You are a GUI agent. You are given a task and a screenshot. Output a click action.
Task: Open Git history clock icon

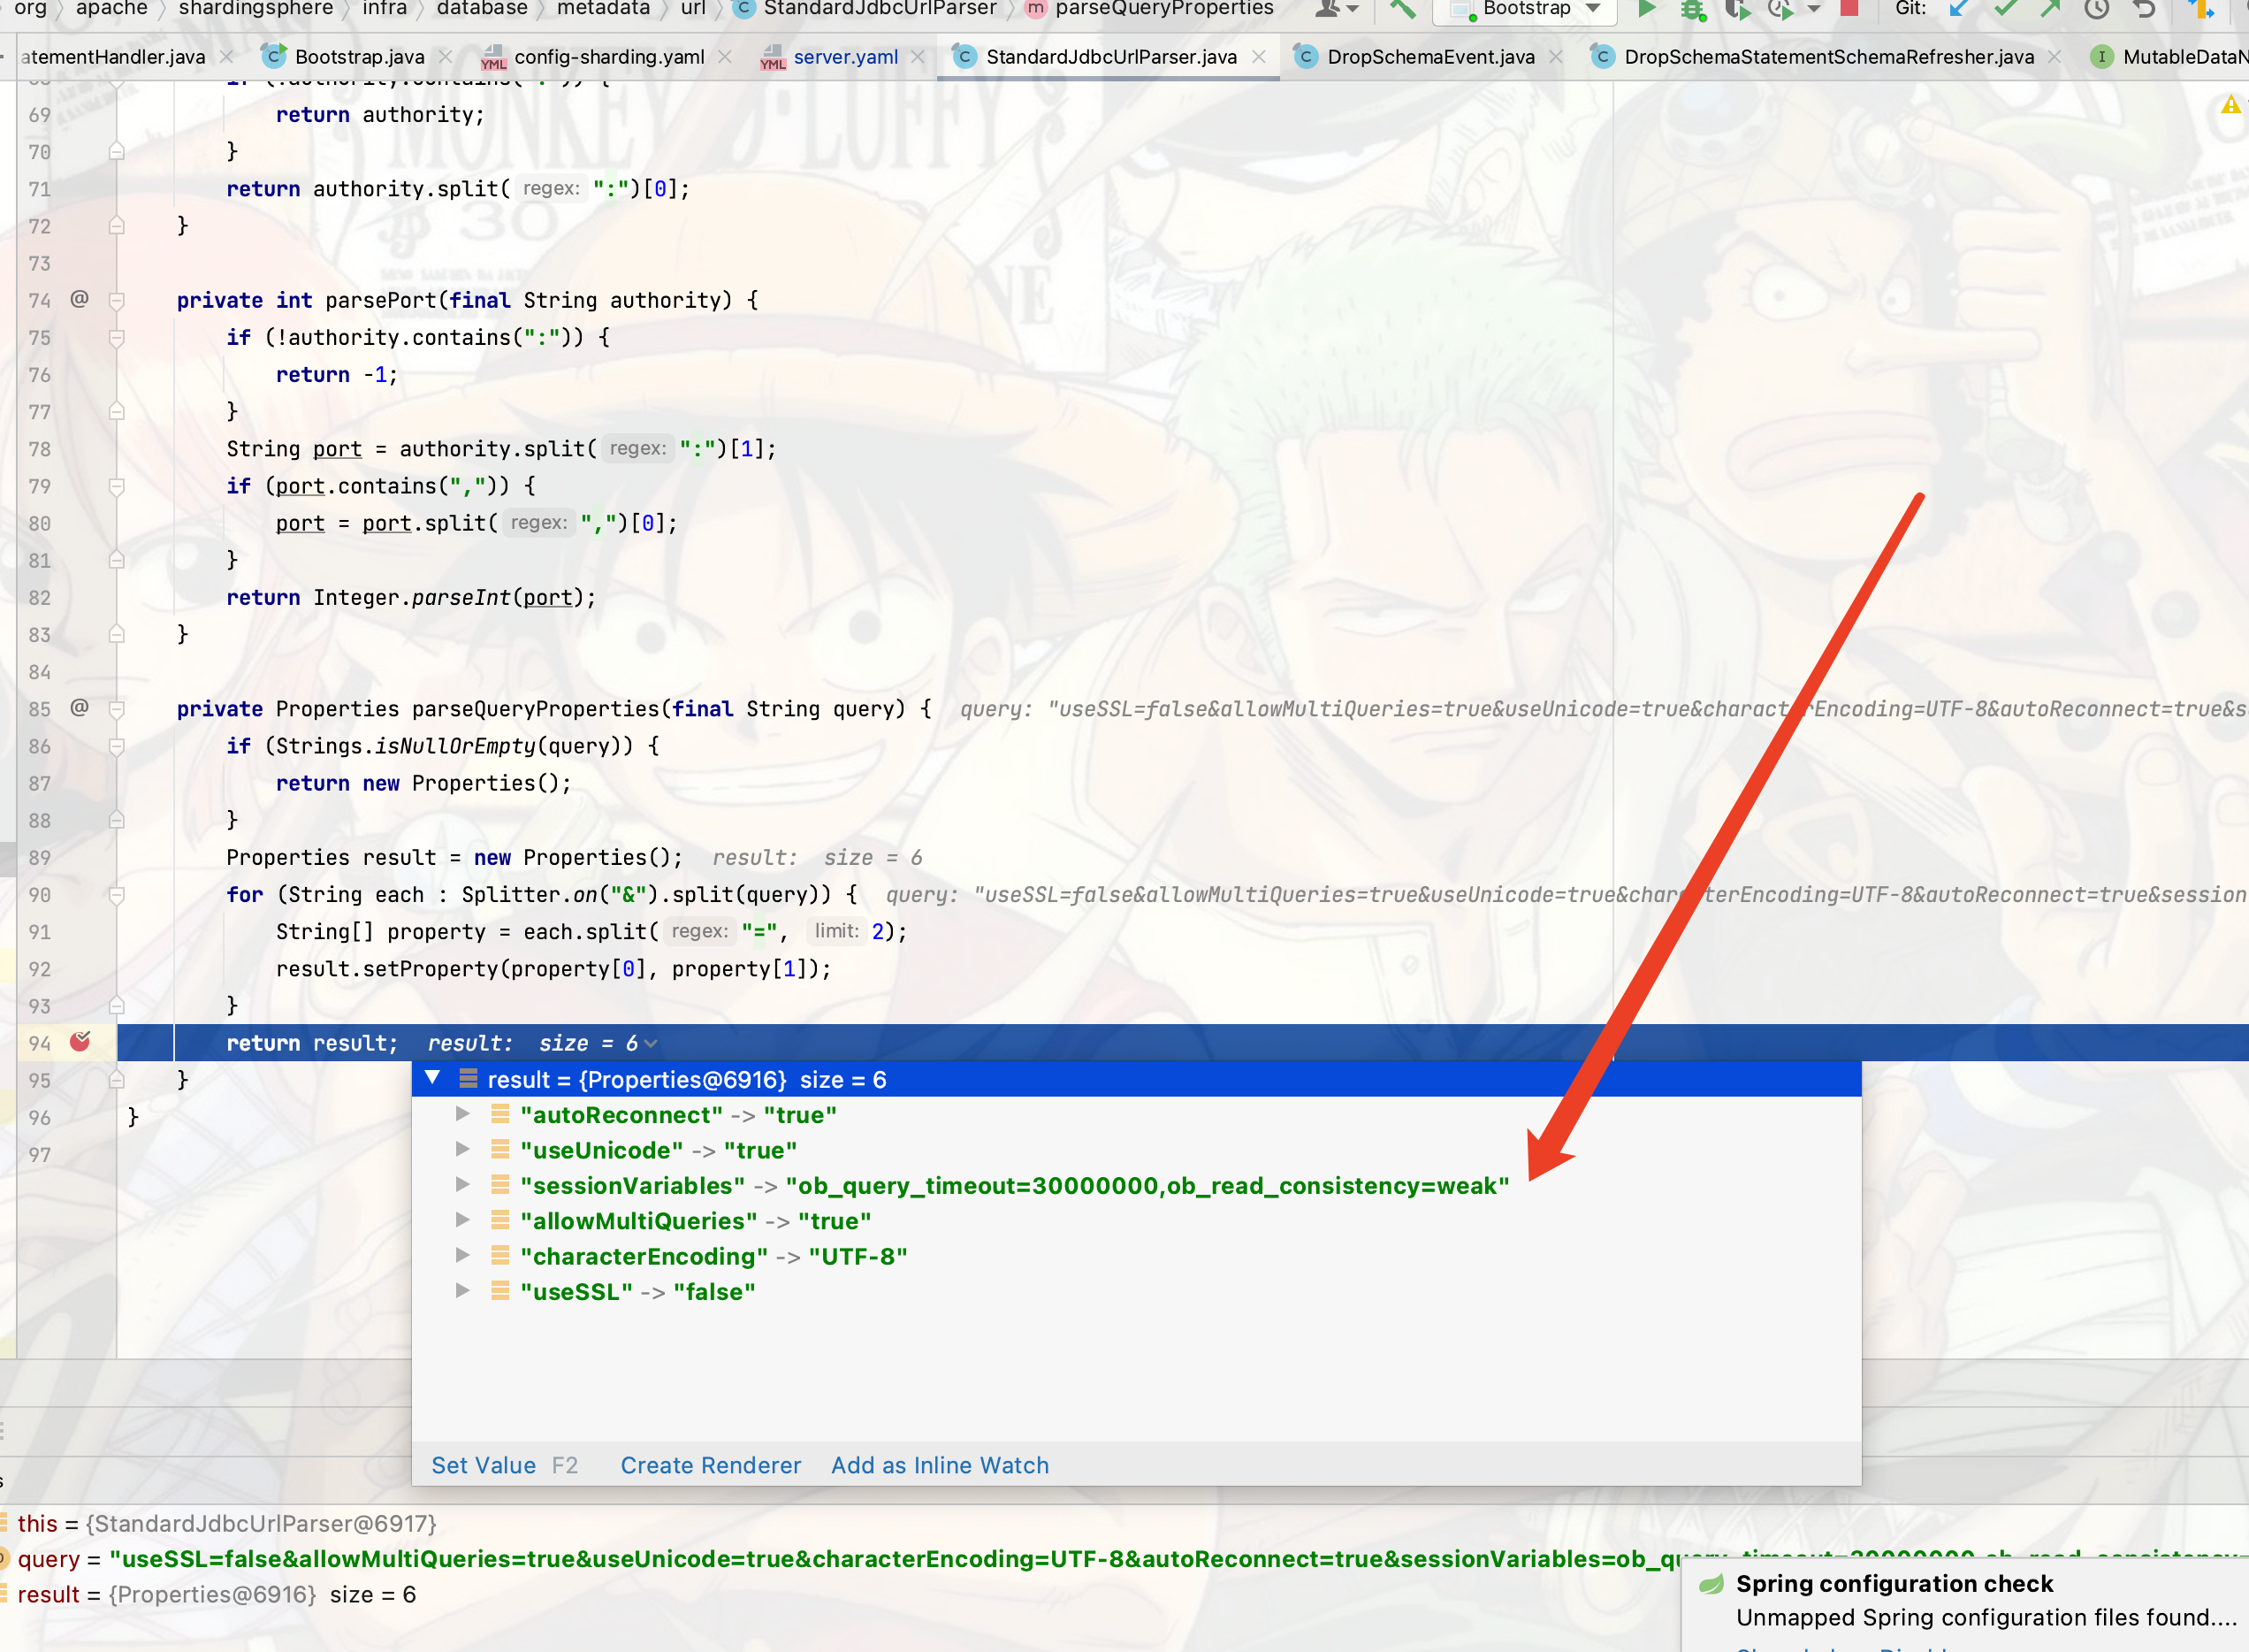(x=2096, y=9)
